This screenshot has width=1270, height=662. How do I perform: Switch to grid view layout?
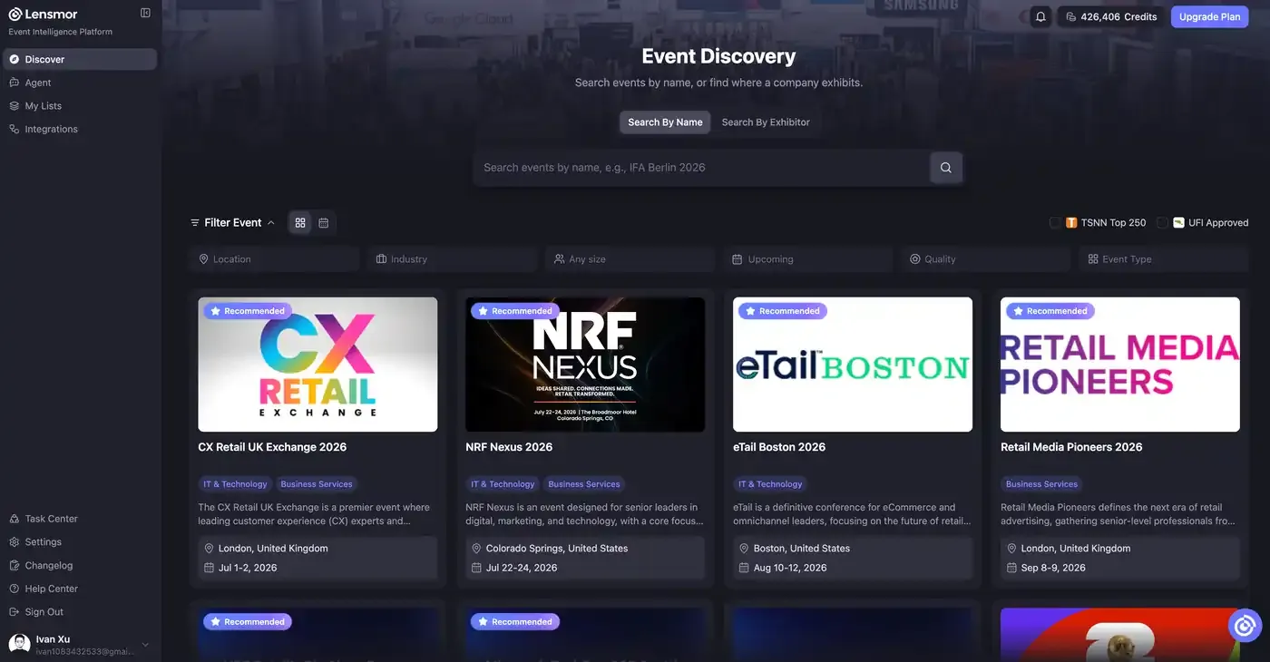click(x=300, y=222)
